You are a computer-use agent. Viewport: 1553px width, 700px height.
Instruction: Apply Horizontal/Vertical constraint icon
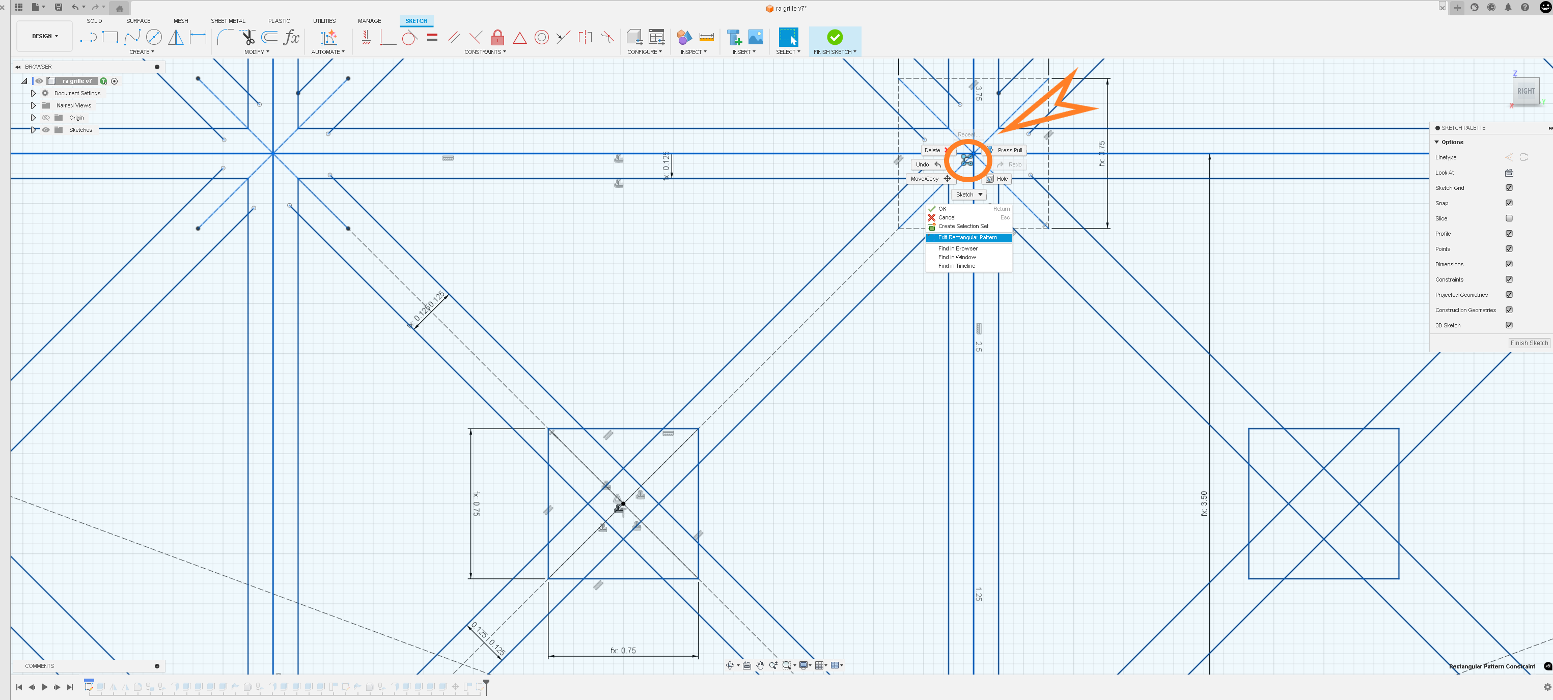pos(366,37)
